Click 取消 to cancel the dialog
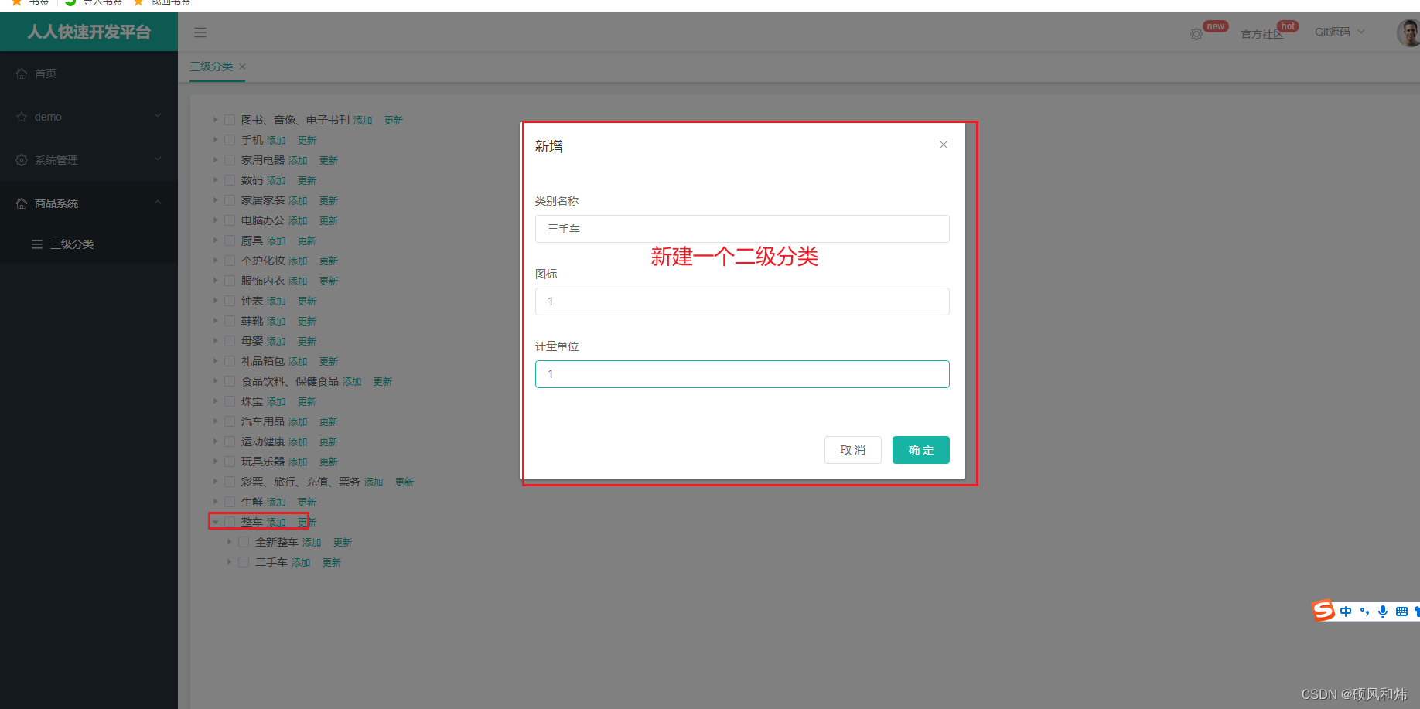The height and width of the screenshot is (709, 1420). click(x=853, y=450)
